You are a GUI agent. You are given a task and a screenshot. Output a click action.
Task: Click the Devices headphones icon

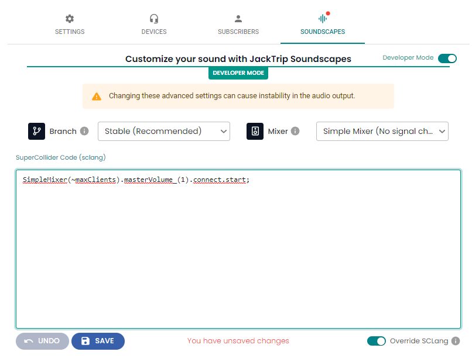154,18
